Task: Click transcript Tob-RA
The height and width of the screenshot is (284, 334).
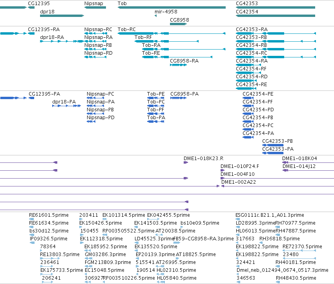Action: point(151,45)
